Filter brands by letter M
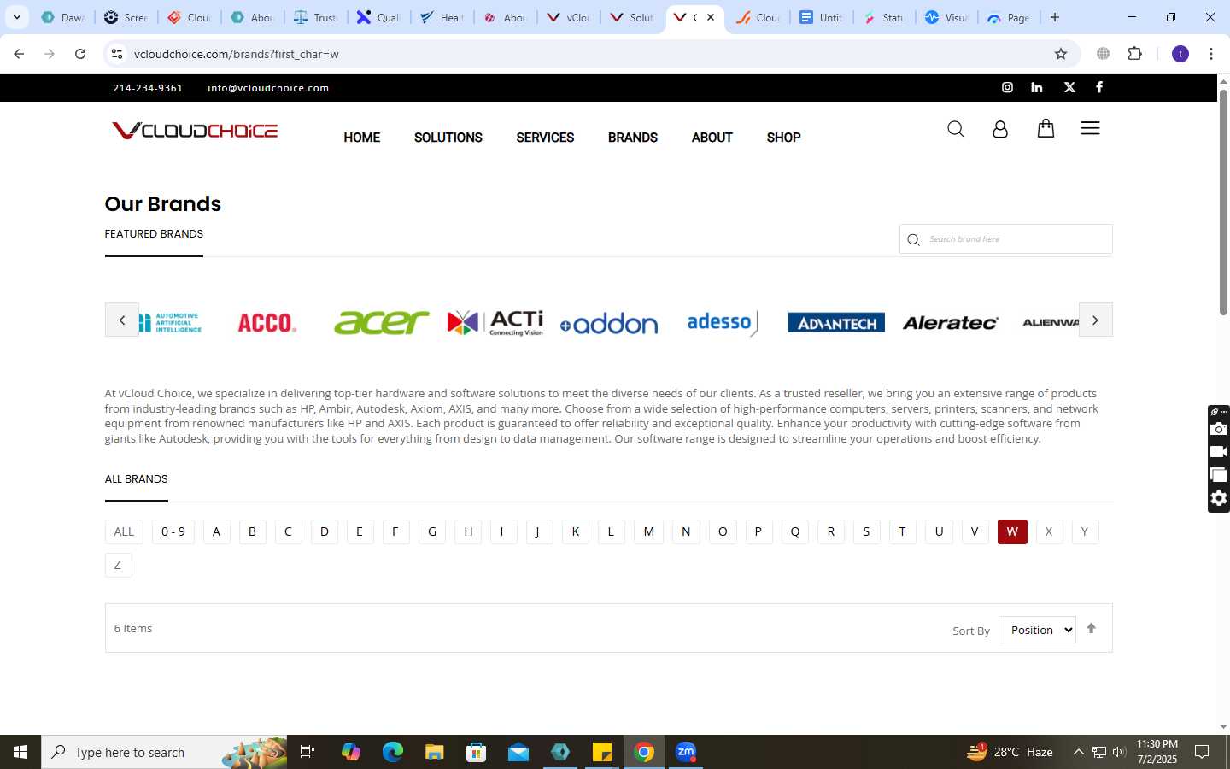Screen dimensions: 1230x769 (x=648, y=531)
